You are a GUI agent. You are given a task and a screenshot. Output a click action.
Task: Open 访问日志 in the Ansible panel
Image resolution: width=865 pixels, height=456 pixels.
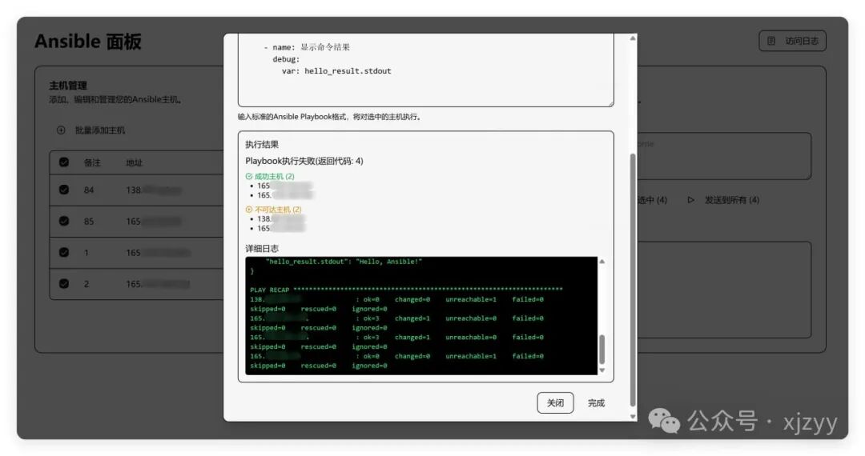tap(792, 41)
